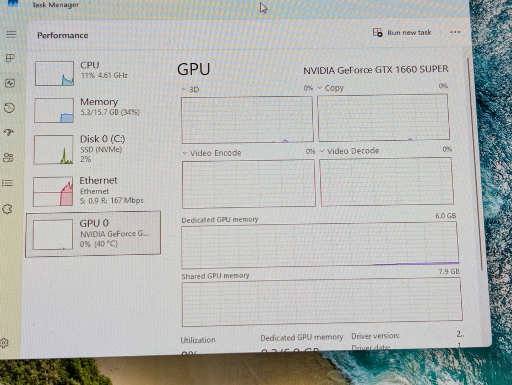This screenshot has width=512, height=385.
Task: Click the Dedicated GPU memory stat label at bottom
Action: point(302,337)
